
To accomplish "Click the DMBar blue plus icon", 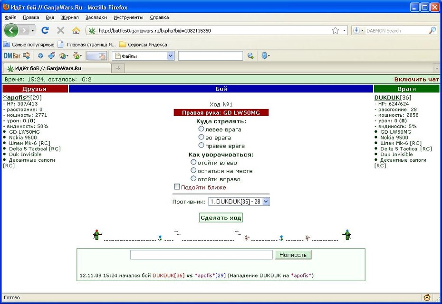I will pyautogui.click(x=40, y=55).
